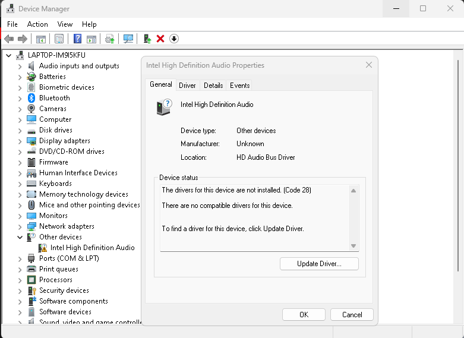The width and height of the screenshot is (464, 338).
Task: Click Scan for hardware changes monitor icon
Action: coord(128,39)
